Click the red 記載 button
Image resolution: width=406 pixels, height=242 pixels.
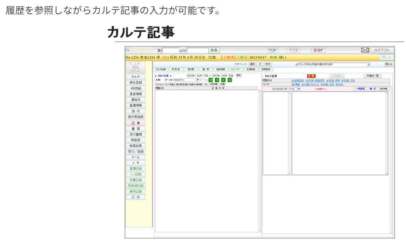311,76
